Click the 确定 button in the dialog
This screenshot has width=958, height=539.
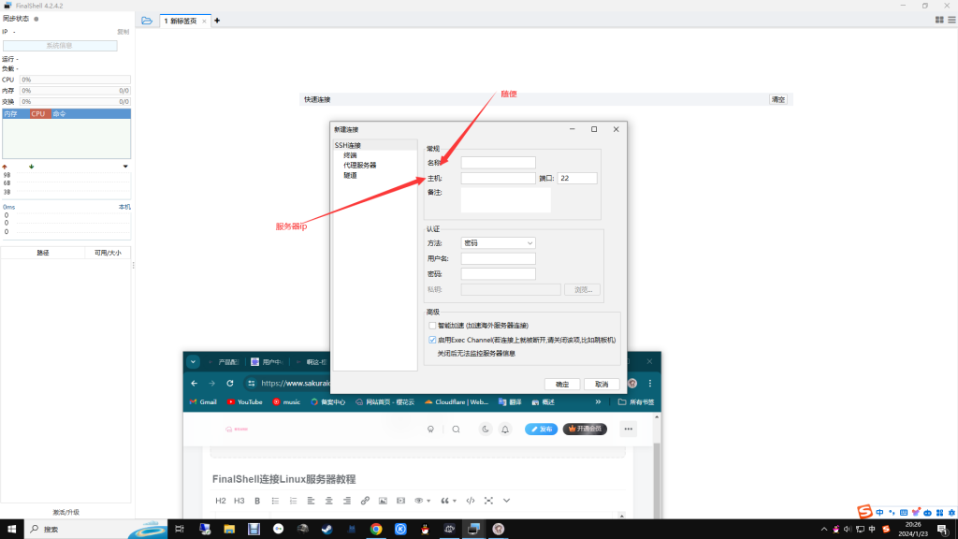pos(562,384)
